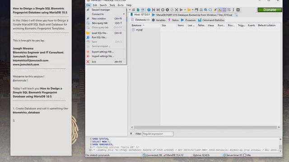
Task: Click the horizontal scrollbar right arrow
Action: [x=279, y=127]
